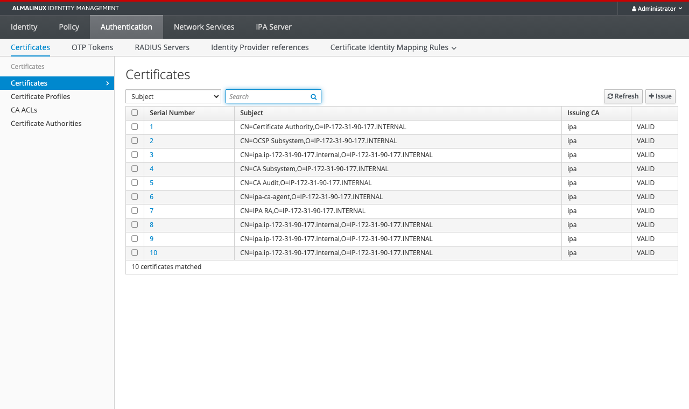Open Identity Provider references subtab
The image size is (689, 409).
[260, 47]
